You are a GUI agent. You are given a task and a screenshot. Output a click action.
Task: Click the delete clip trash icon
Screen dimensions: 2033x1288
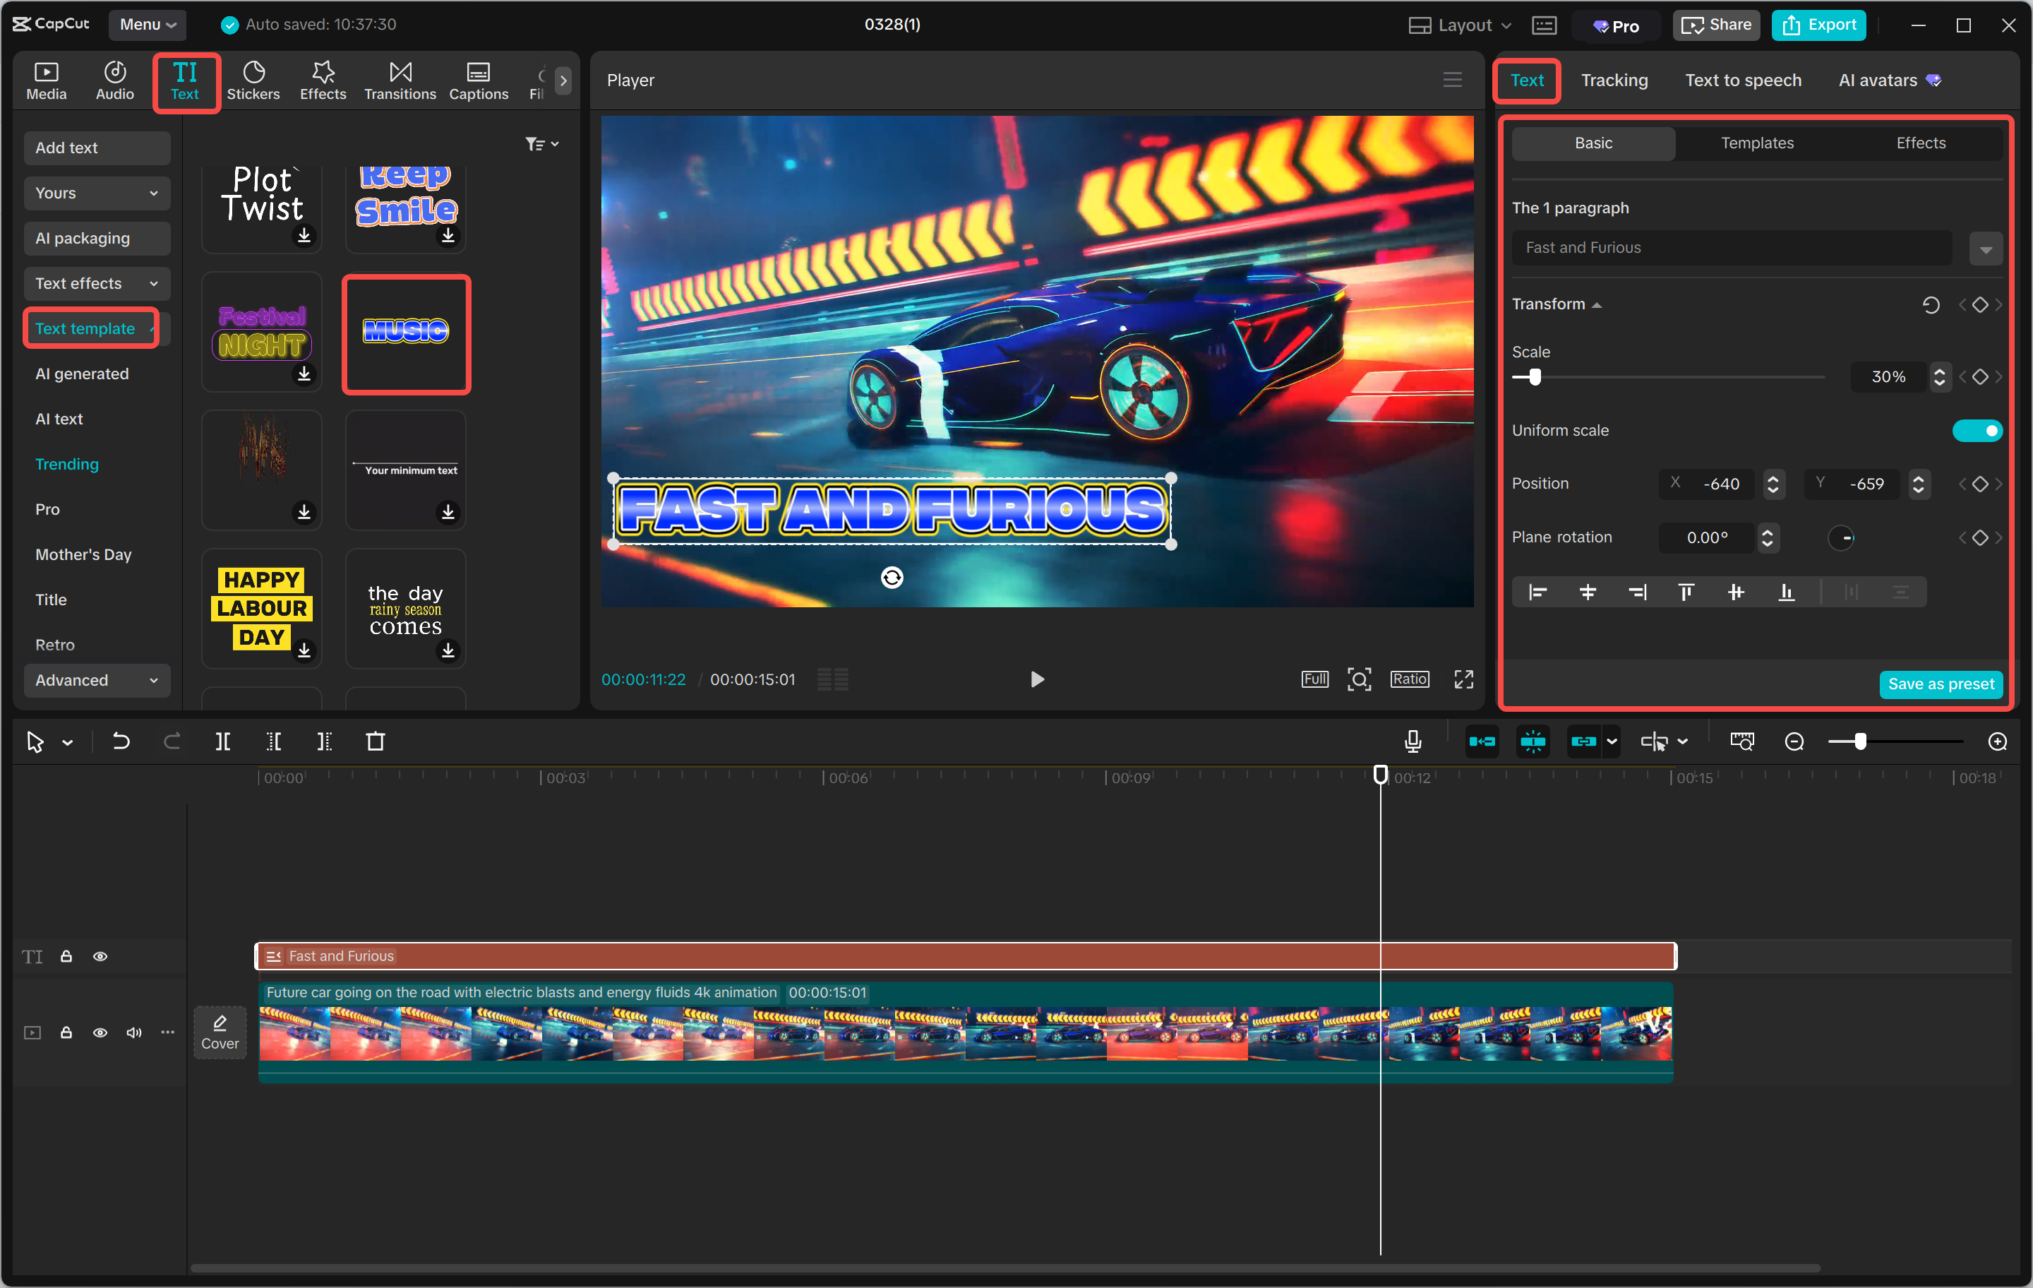click(x=376, y=741)
